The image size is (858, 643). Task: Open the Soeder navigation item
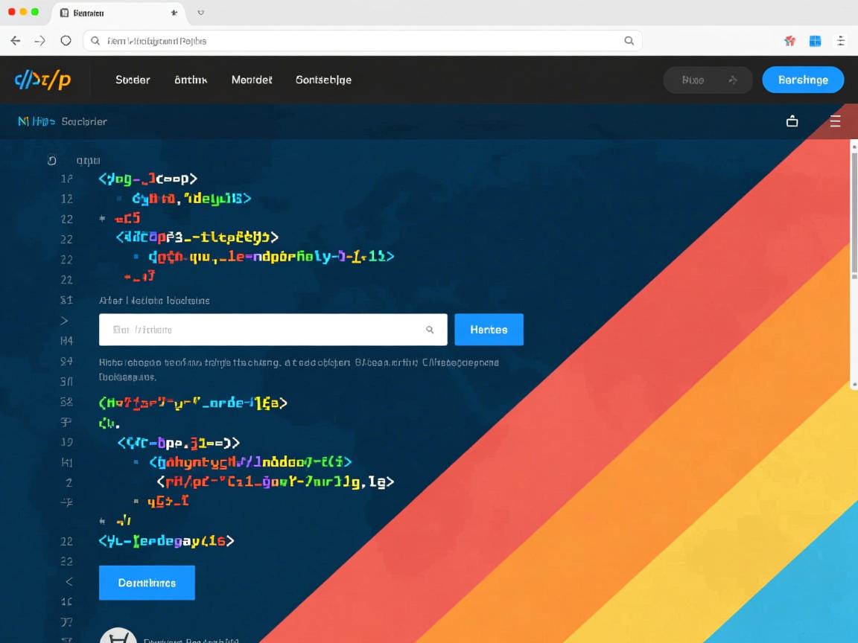click(x=133, y=80)
